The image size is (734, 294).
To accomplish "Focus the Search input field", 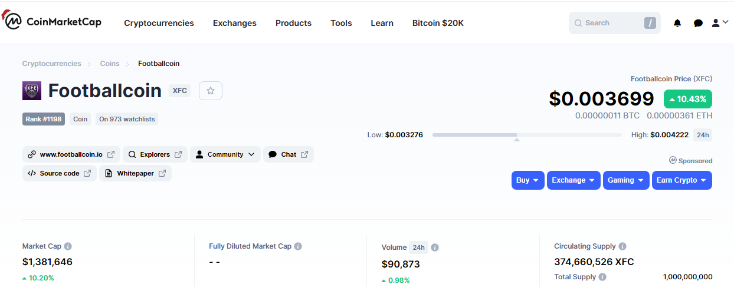I will point(615,23).
